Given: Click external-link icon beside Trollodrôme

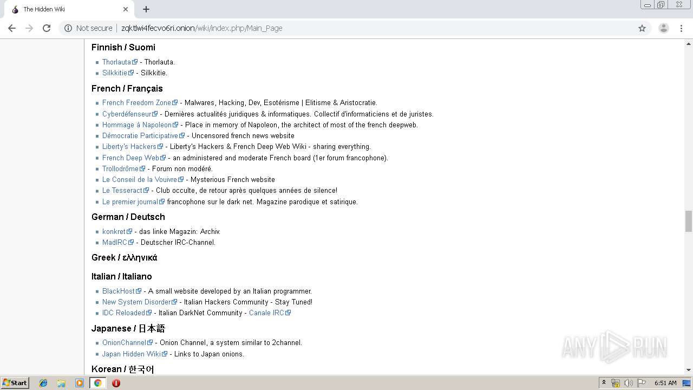Looking at the screenshot, I should [x=143, y=169].
